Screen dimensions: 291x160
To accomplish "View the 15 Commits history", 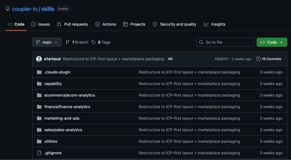I will [x=269, y=59].
